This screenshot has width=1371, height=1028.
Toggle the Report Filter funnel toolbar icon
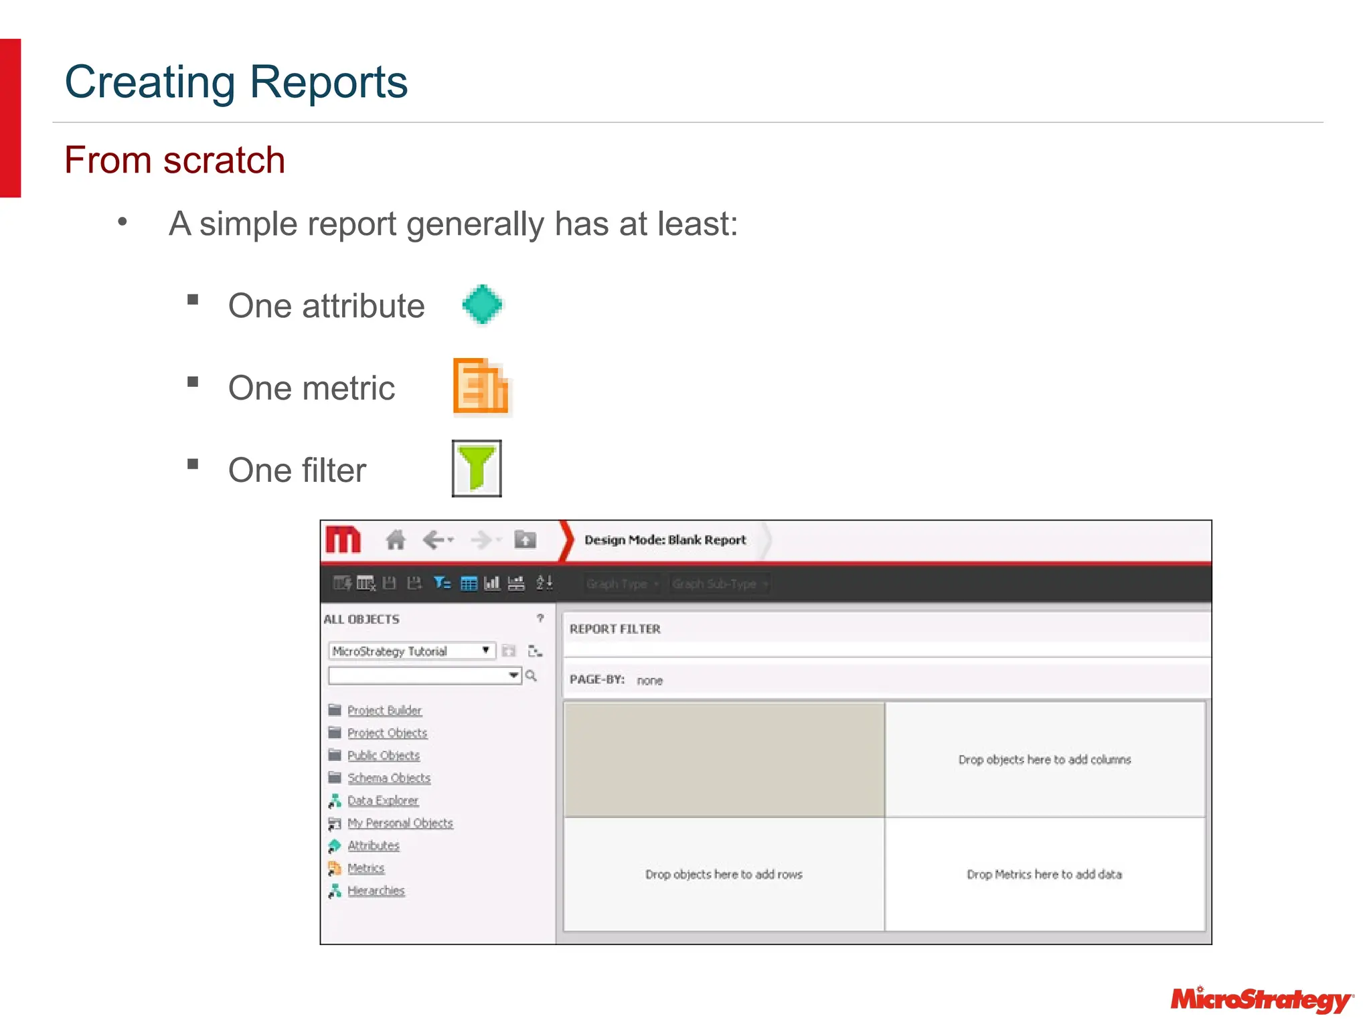click(x=442, y=583)
